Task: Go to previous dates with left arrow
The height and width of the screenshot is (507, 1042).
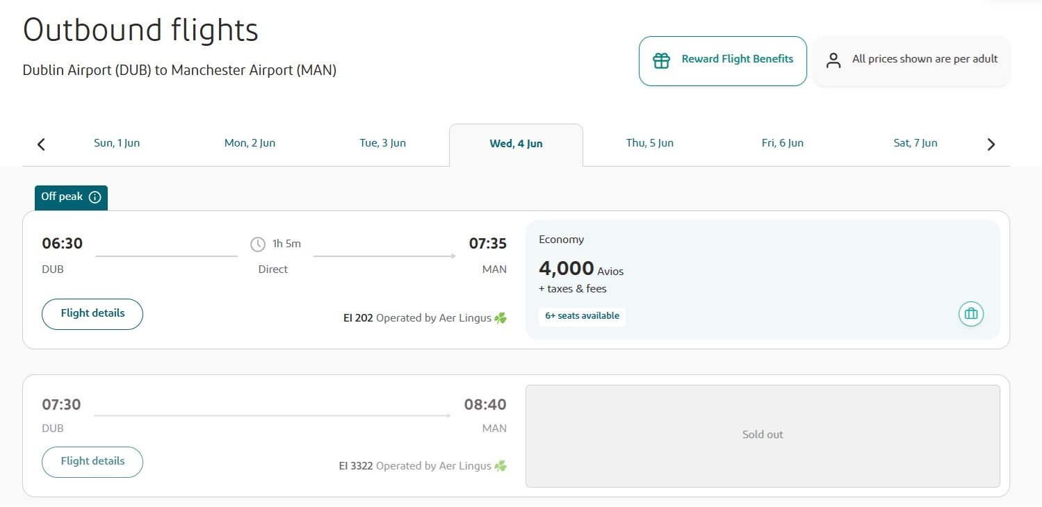Action: (41, 144)
